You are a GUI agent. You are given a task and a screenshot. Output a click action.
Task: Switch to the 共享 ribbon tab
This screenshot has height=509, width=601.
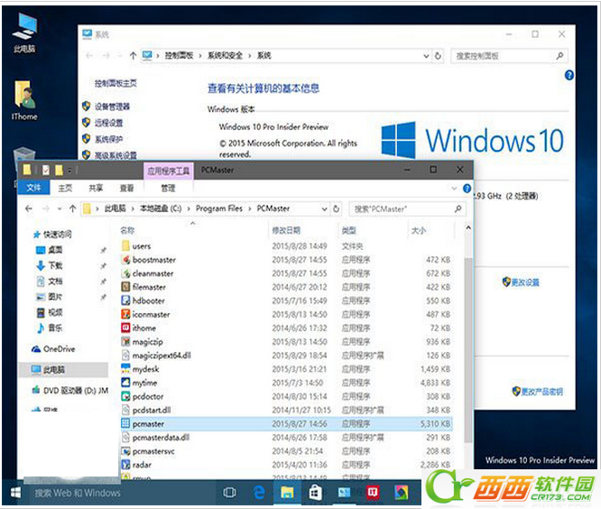click(96, 189)
